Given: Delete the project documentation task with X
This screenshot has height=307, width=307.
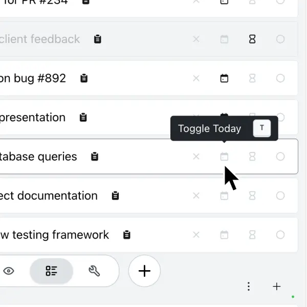Looking at the screenshot, I should [x=196, y=195].
